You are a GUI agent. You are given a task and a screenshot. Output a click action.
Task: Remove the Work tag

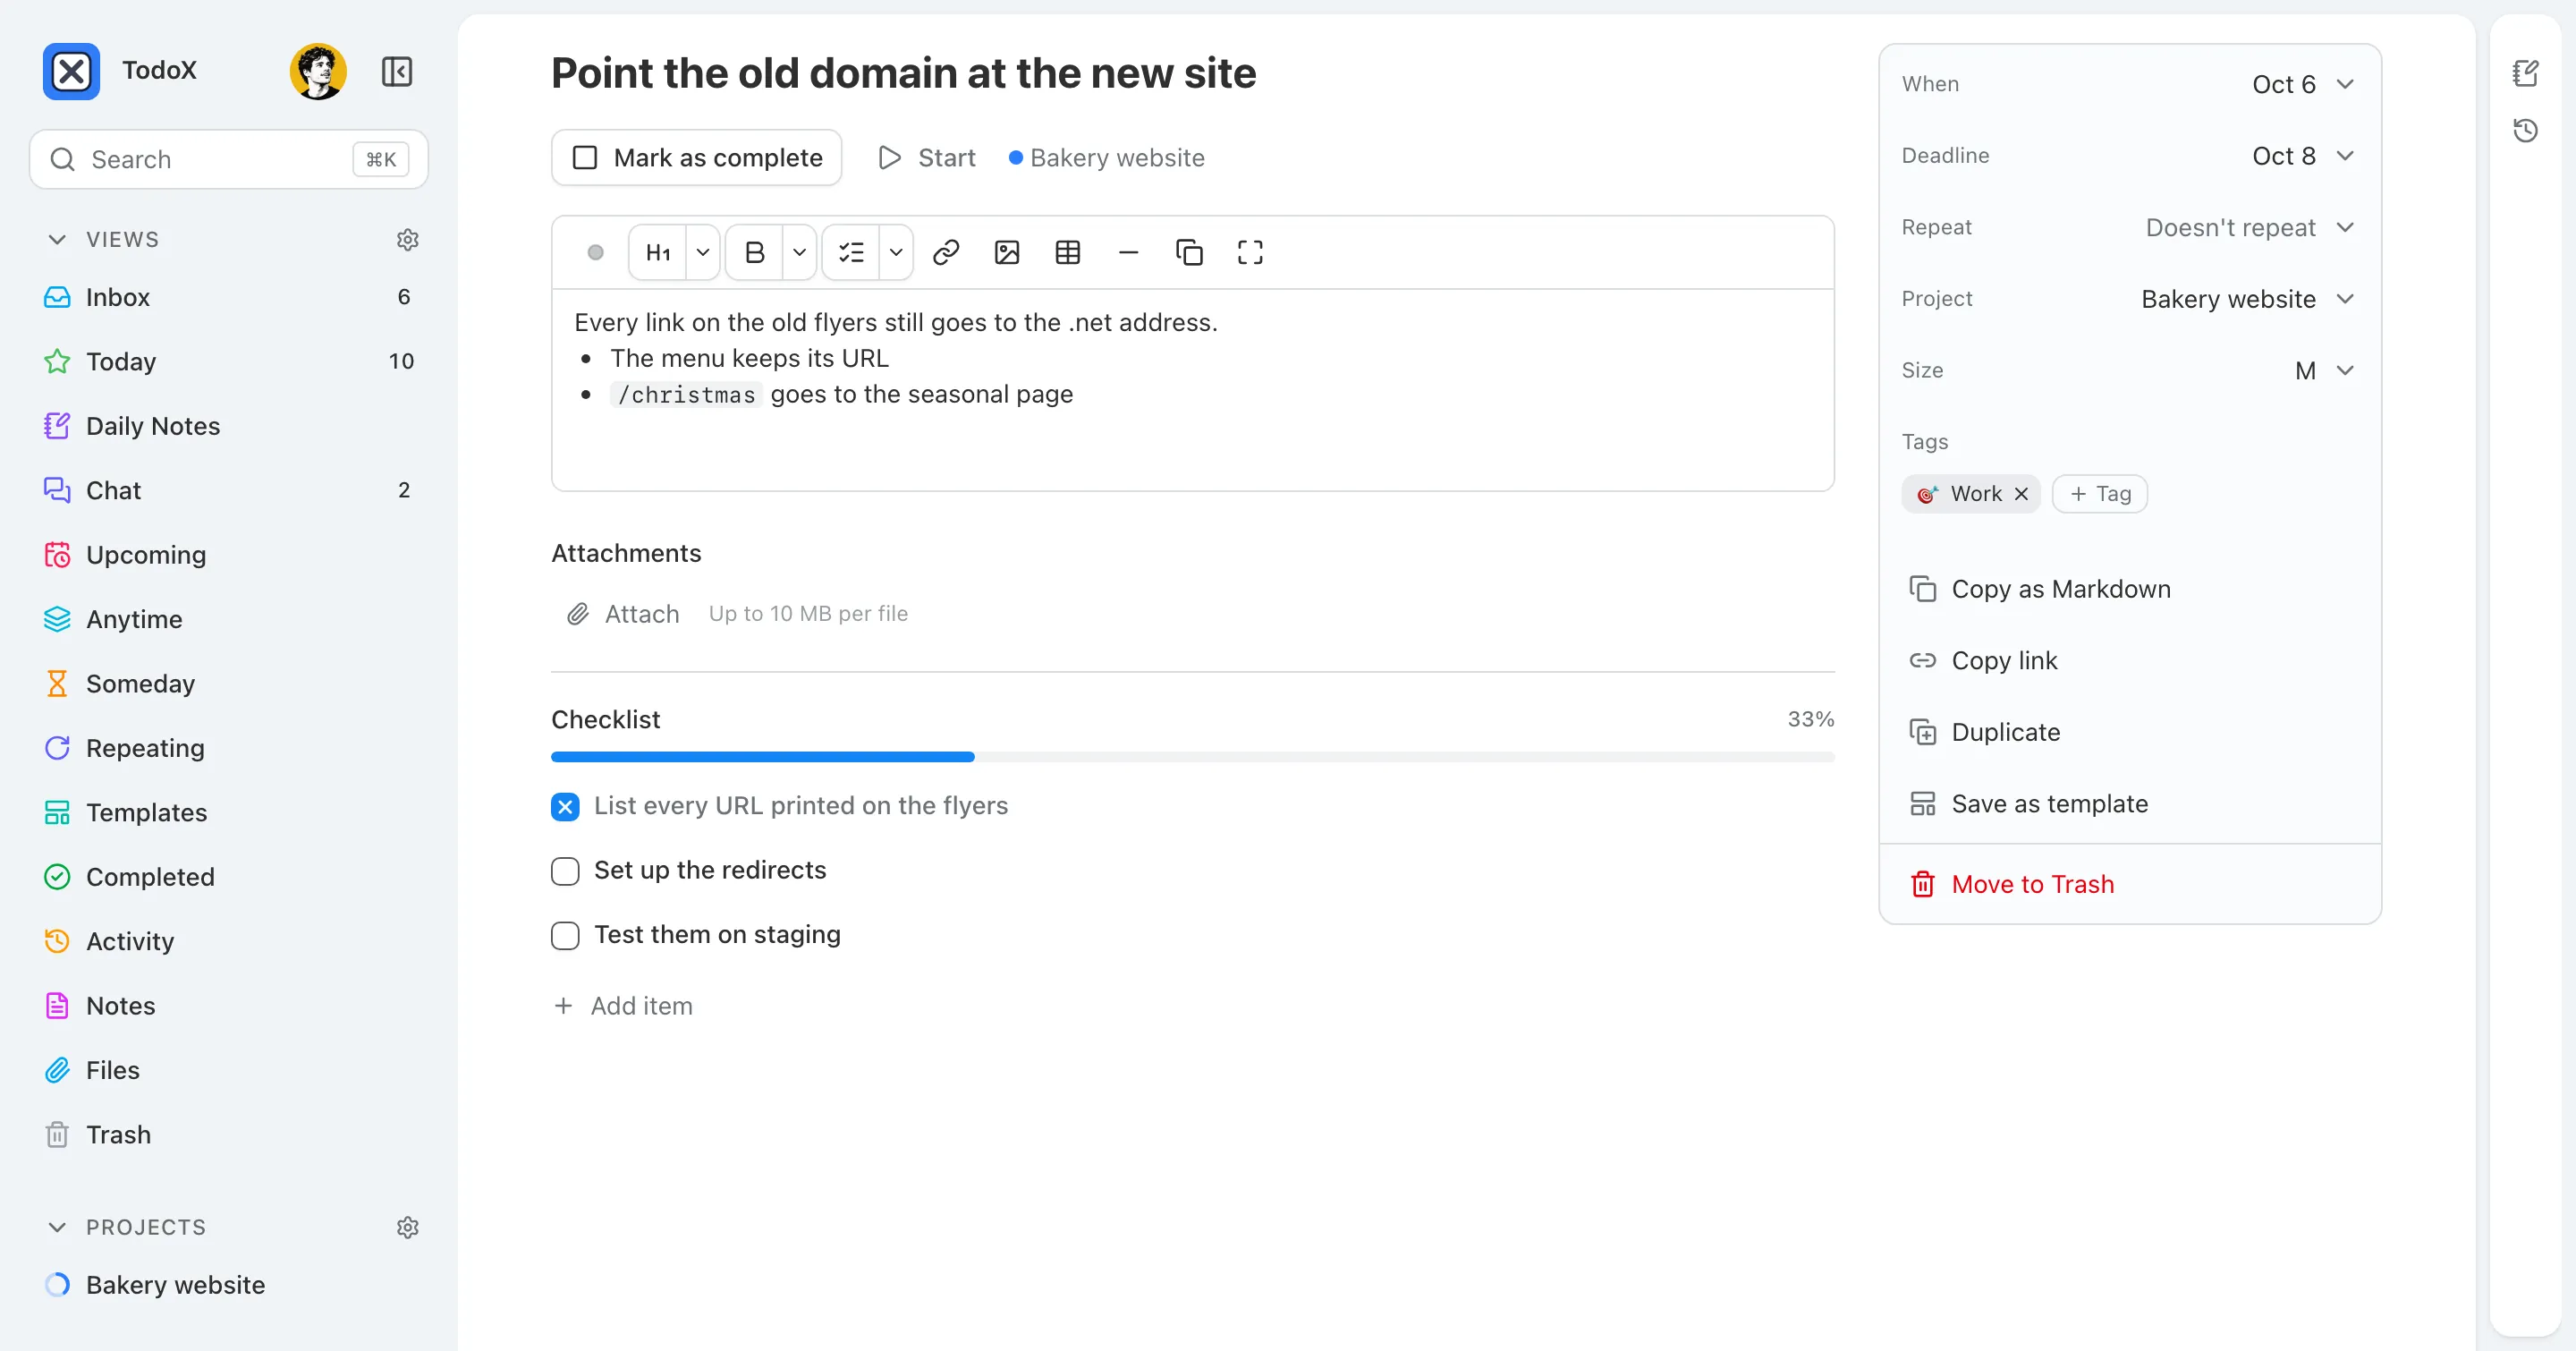[x=2021, y=494]
